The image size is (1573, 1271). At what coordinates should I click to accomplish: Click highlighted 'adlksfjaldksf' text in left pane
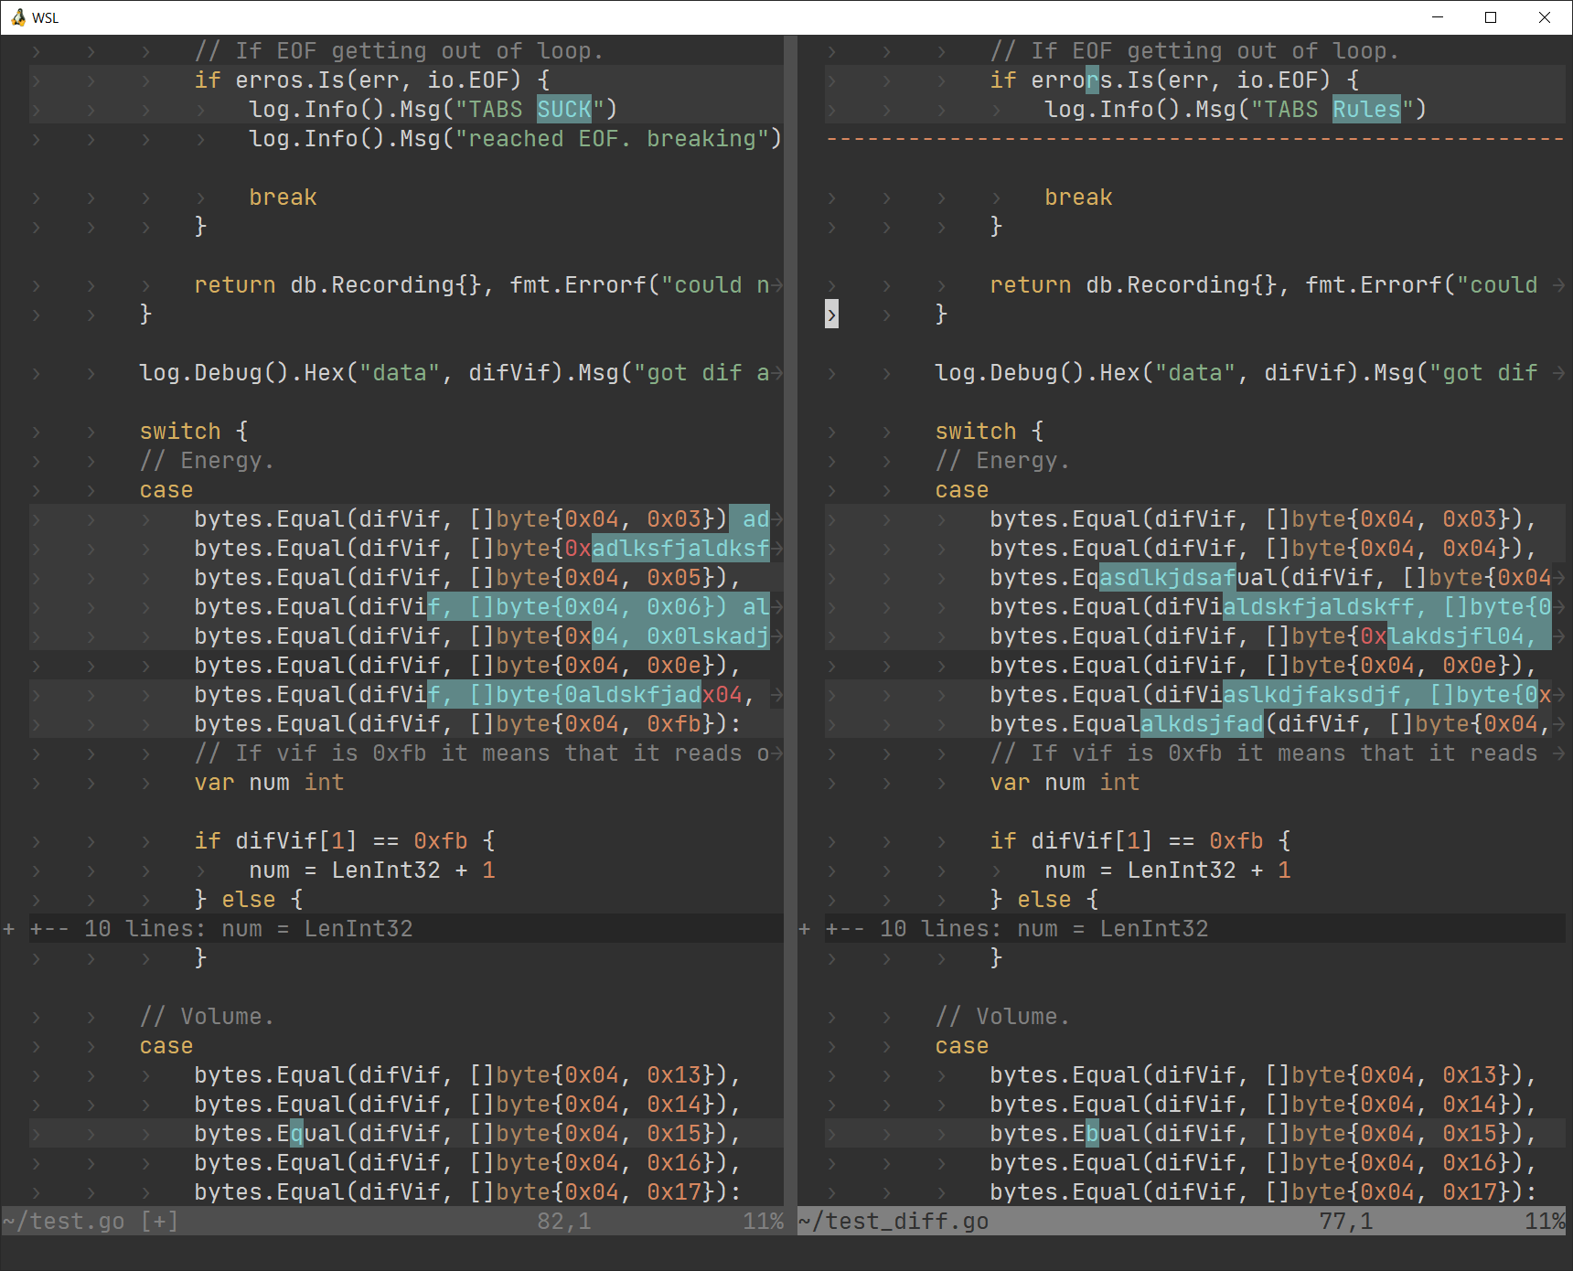coord(680,548)
